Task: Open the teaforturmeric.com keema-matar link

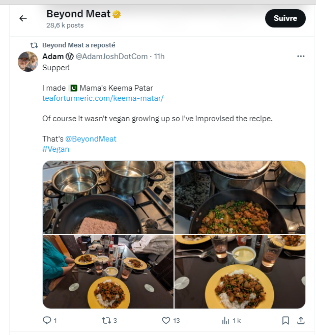Action: 103,98
